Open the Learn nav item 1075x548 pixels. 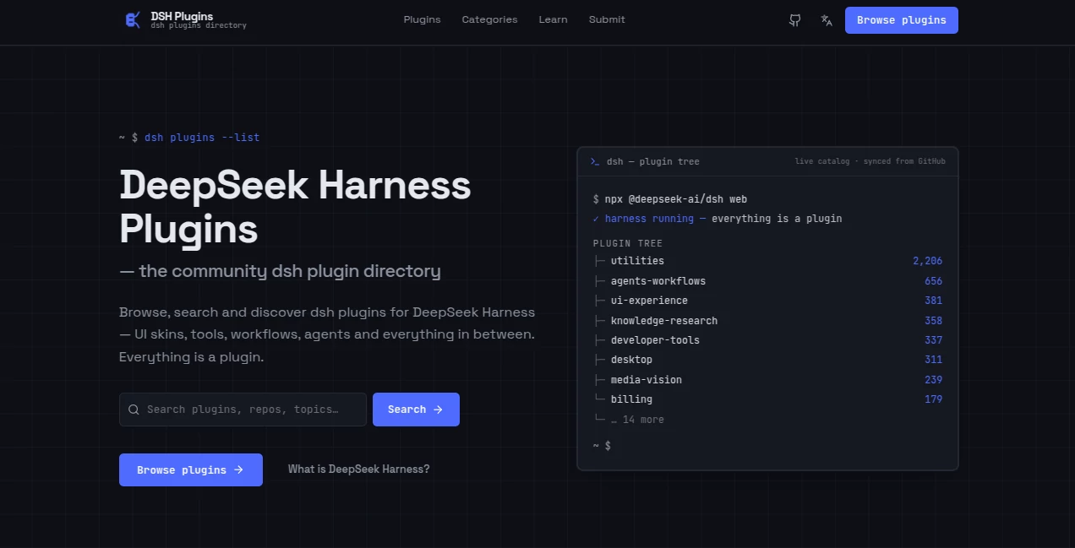coord(553,19)
